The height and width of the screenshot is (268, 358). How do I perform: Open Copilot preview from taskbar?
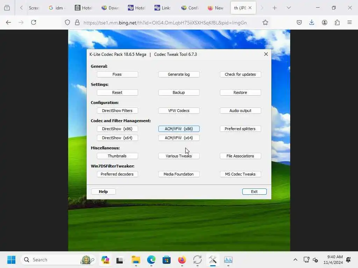tap(105, 260)
